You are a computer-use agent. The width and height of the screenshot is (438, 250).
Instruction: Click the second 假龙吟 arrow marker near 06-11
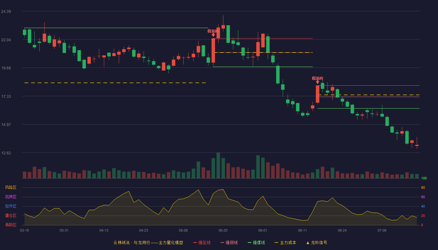(318, 82)
